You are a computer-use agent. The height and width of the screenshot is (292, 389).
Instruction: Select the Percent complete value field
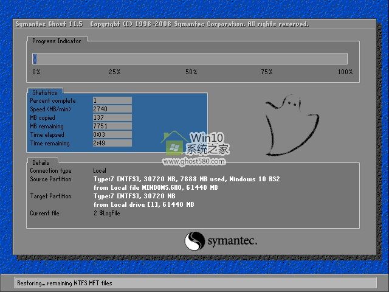pos(112,100)
